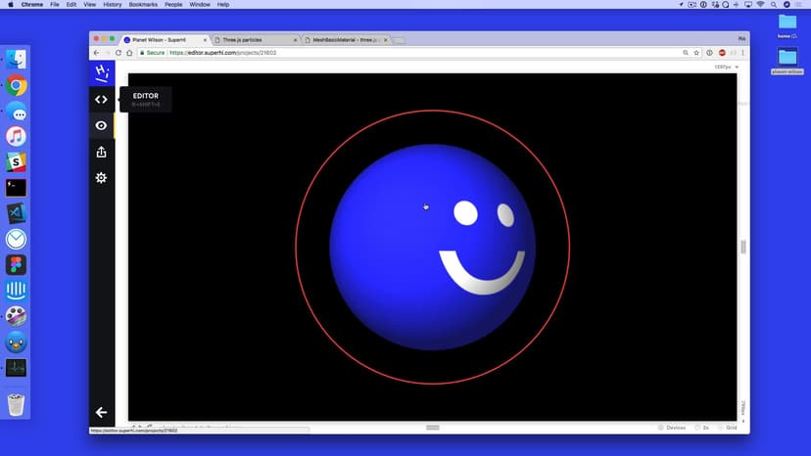The width and height of the screenshot is (811, 456).
Task: Click the address bar URL field
Action: tap(392, 53)
